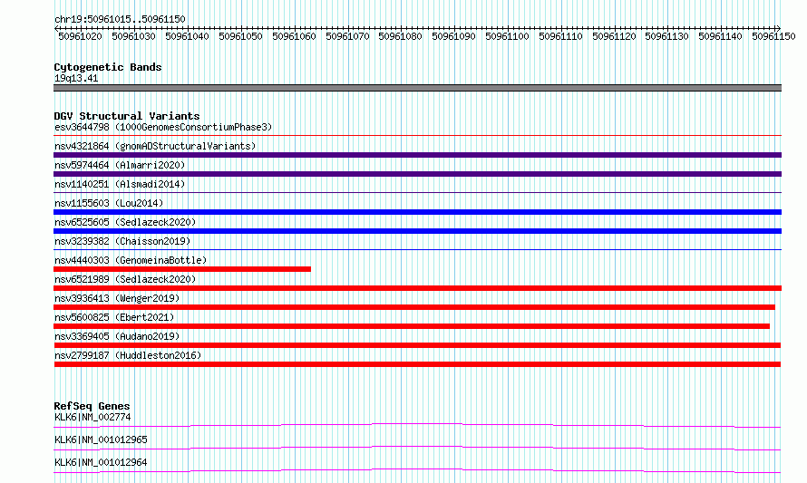
Task: Select the blue nsv1155603 variant bar
Action: 417,212
